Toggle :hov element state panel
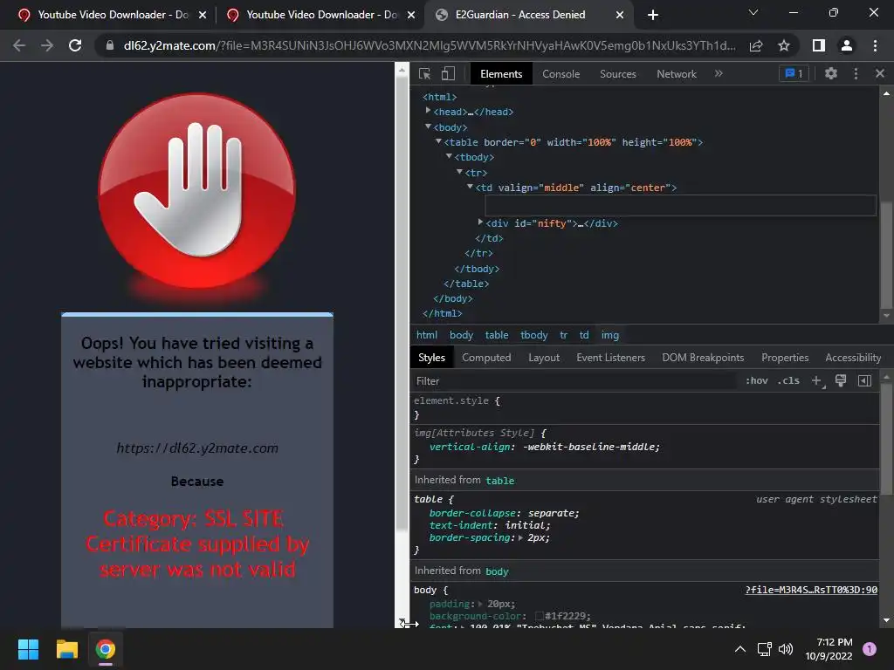The height and width of the screenshot is (670, 894). pos(757,380)
